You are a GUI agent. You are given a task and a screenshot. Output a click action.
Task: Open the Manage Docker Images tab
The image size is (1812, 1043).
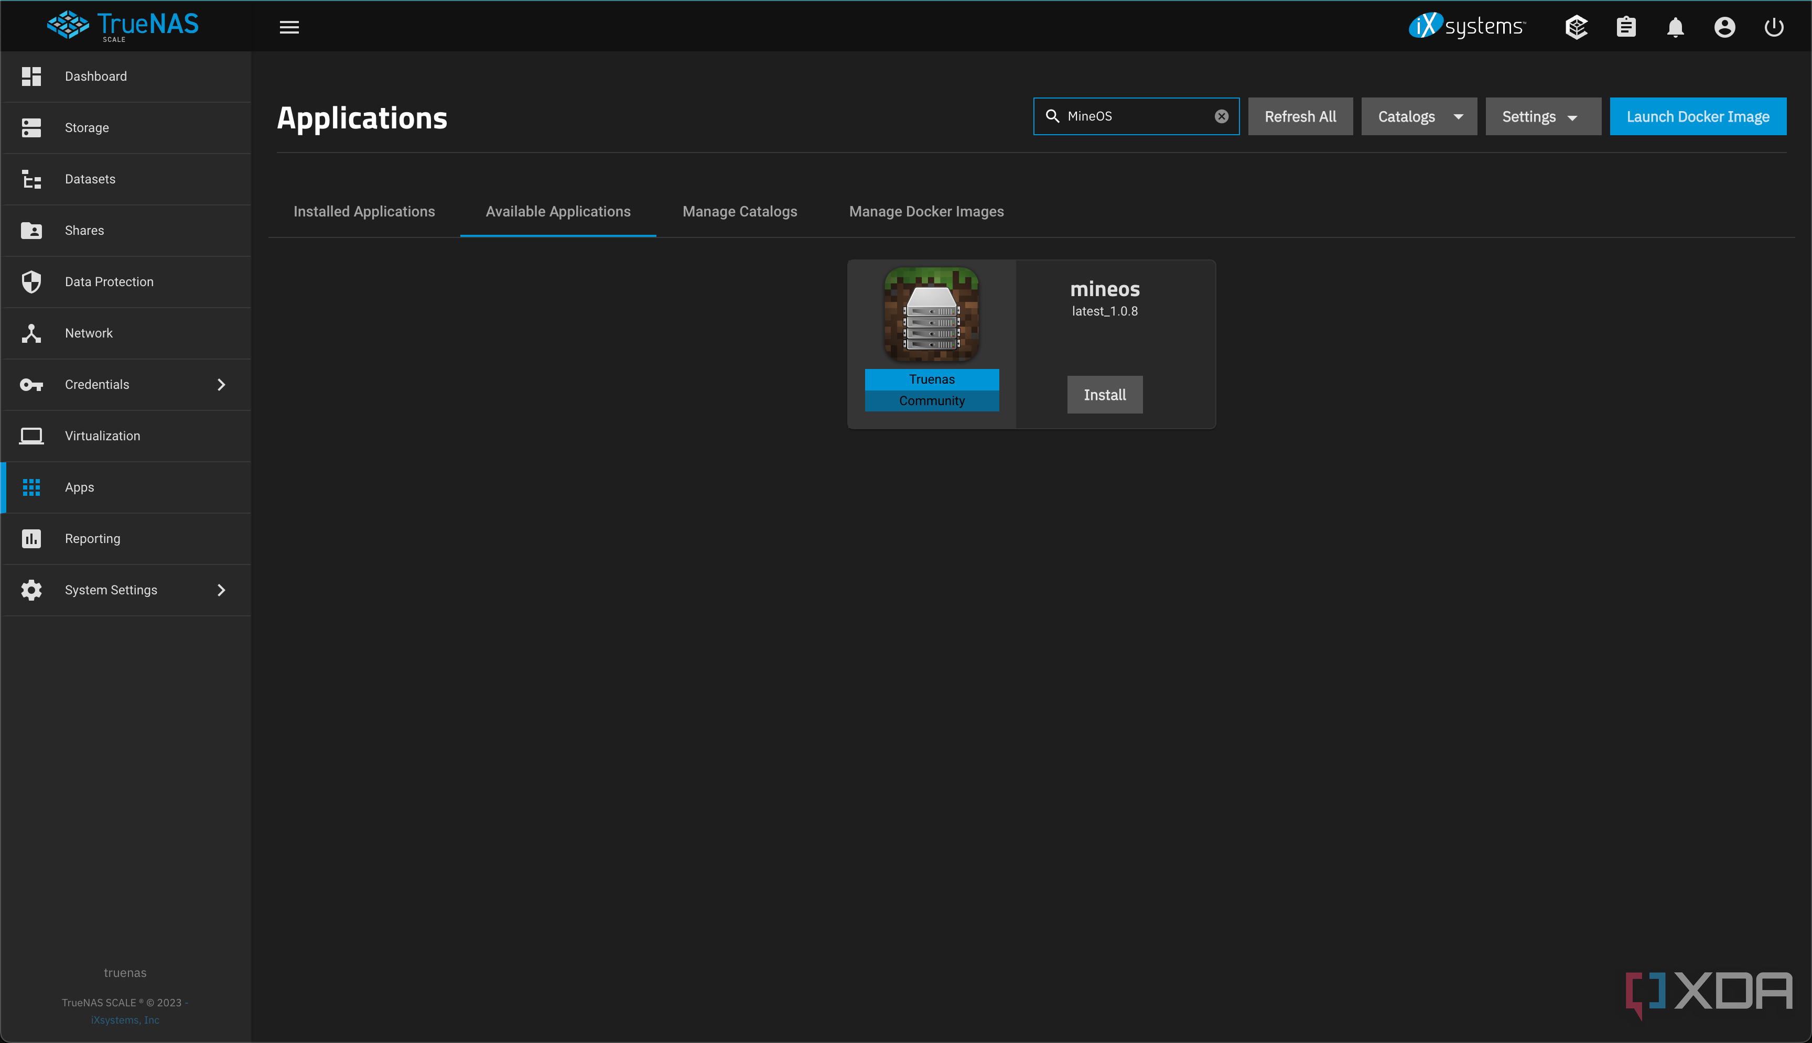click(x=926, y=212)
